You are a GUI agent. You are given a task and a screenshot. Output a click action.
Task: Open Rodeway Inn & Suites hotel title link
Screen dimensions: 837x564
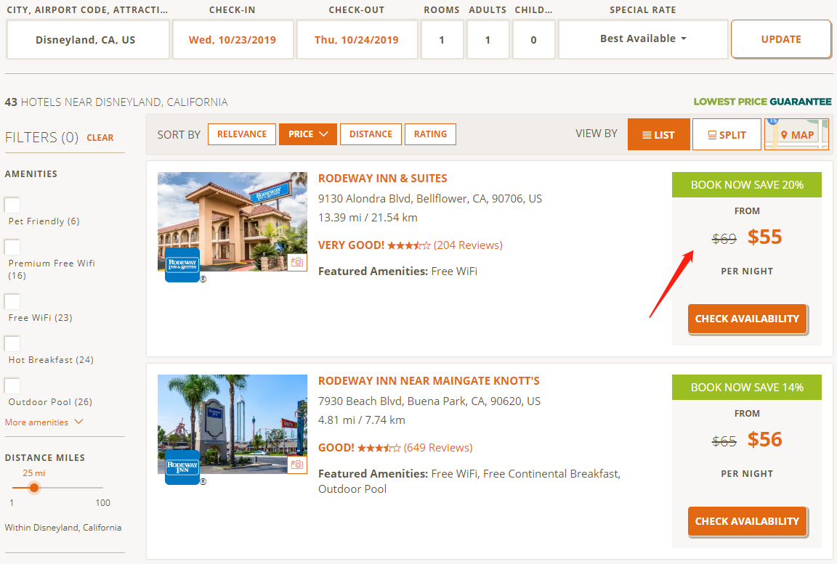[382, 179]
